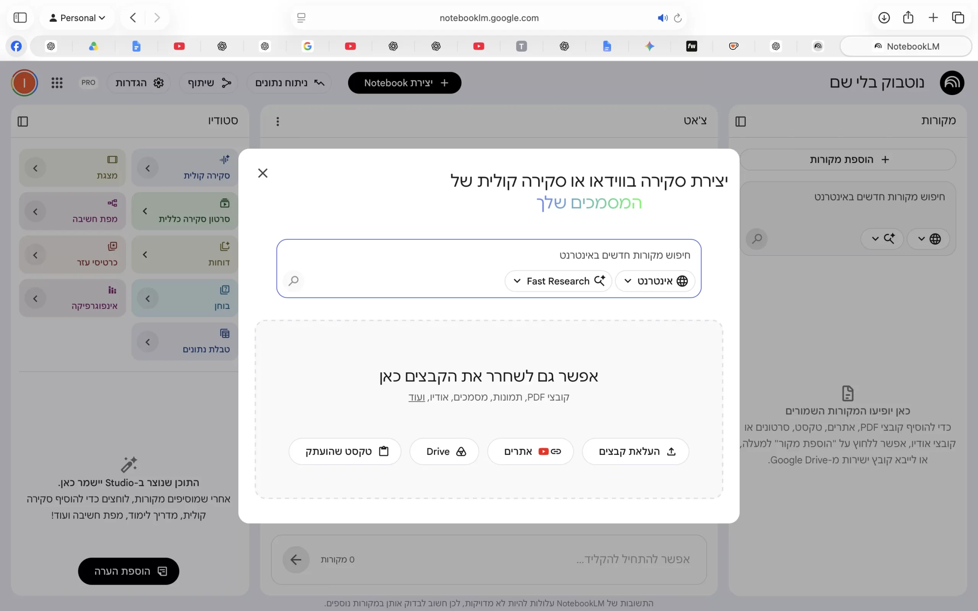
Task: Expand the סרטון סקירה כללית chevron
Action: [145, 211]
